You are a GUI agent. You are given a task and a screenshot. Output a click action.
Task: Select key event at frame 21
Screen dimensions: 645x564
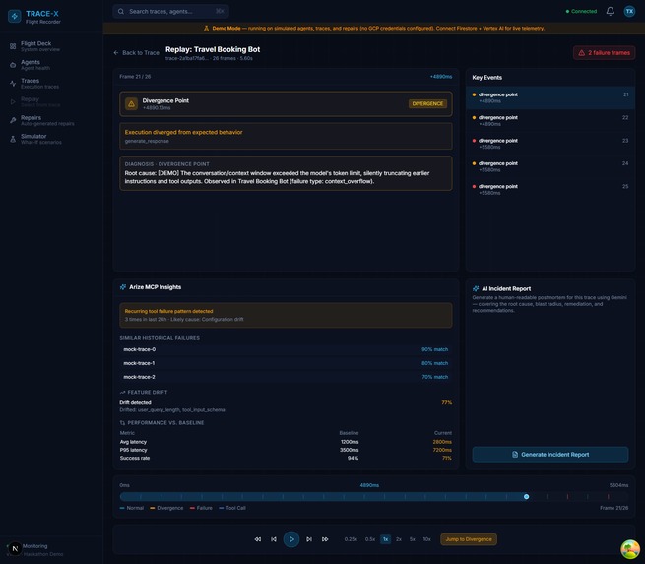(x=550, y=97)
